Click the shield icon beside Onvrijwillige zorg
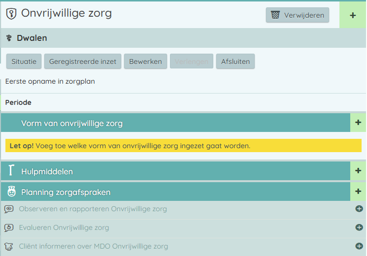The height and width of the screenshot is (256, 367). pyautogui.click(x=11, y=14)
